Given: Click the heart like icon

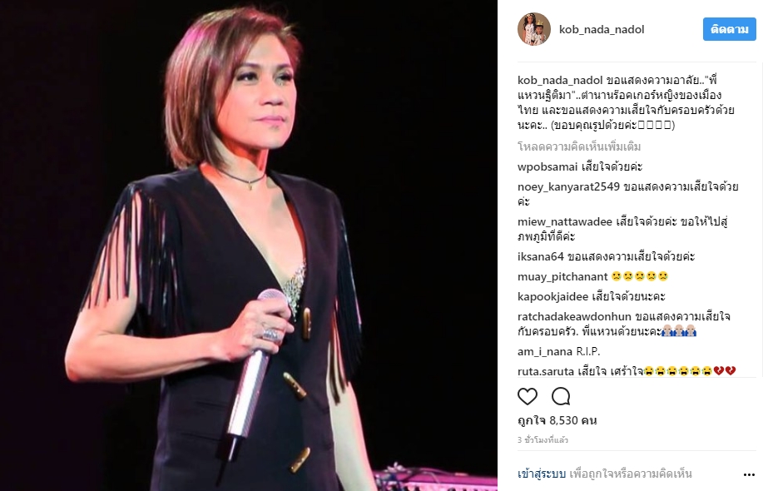Looking at the screenshot, I should [528, 396].
